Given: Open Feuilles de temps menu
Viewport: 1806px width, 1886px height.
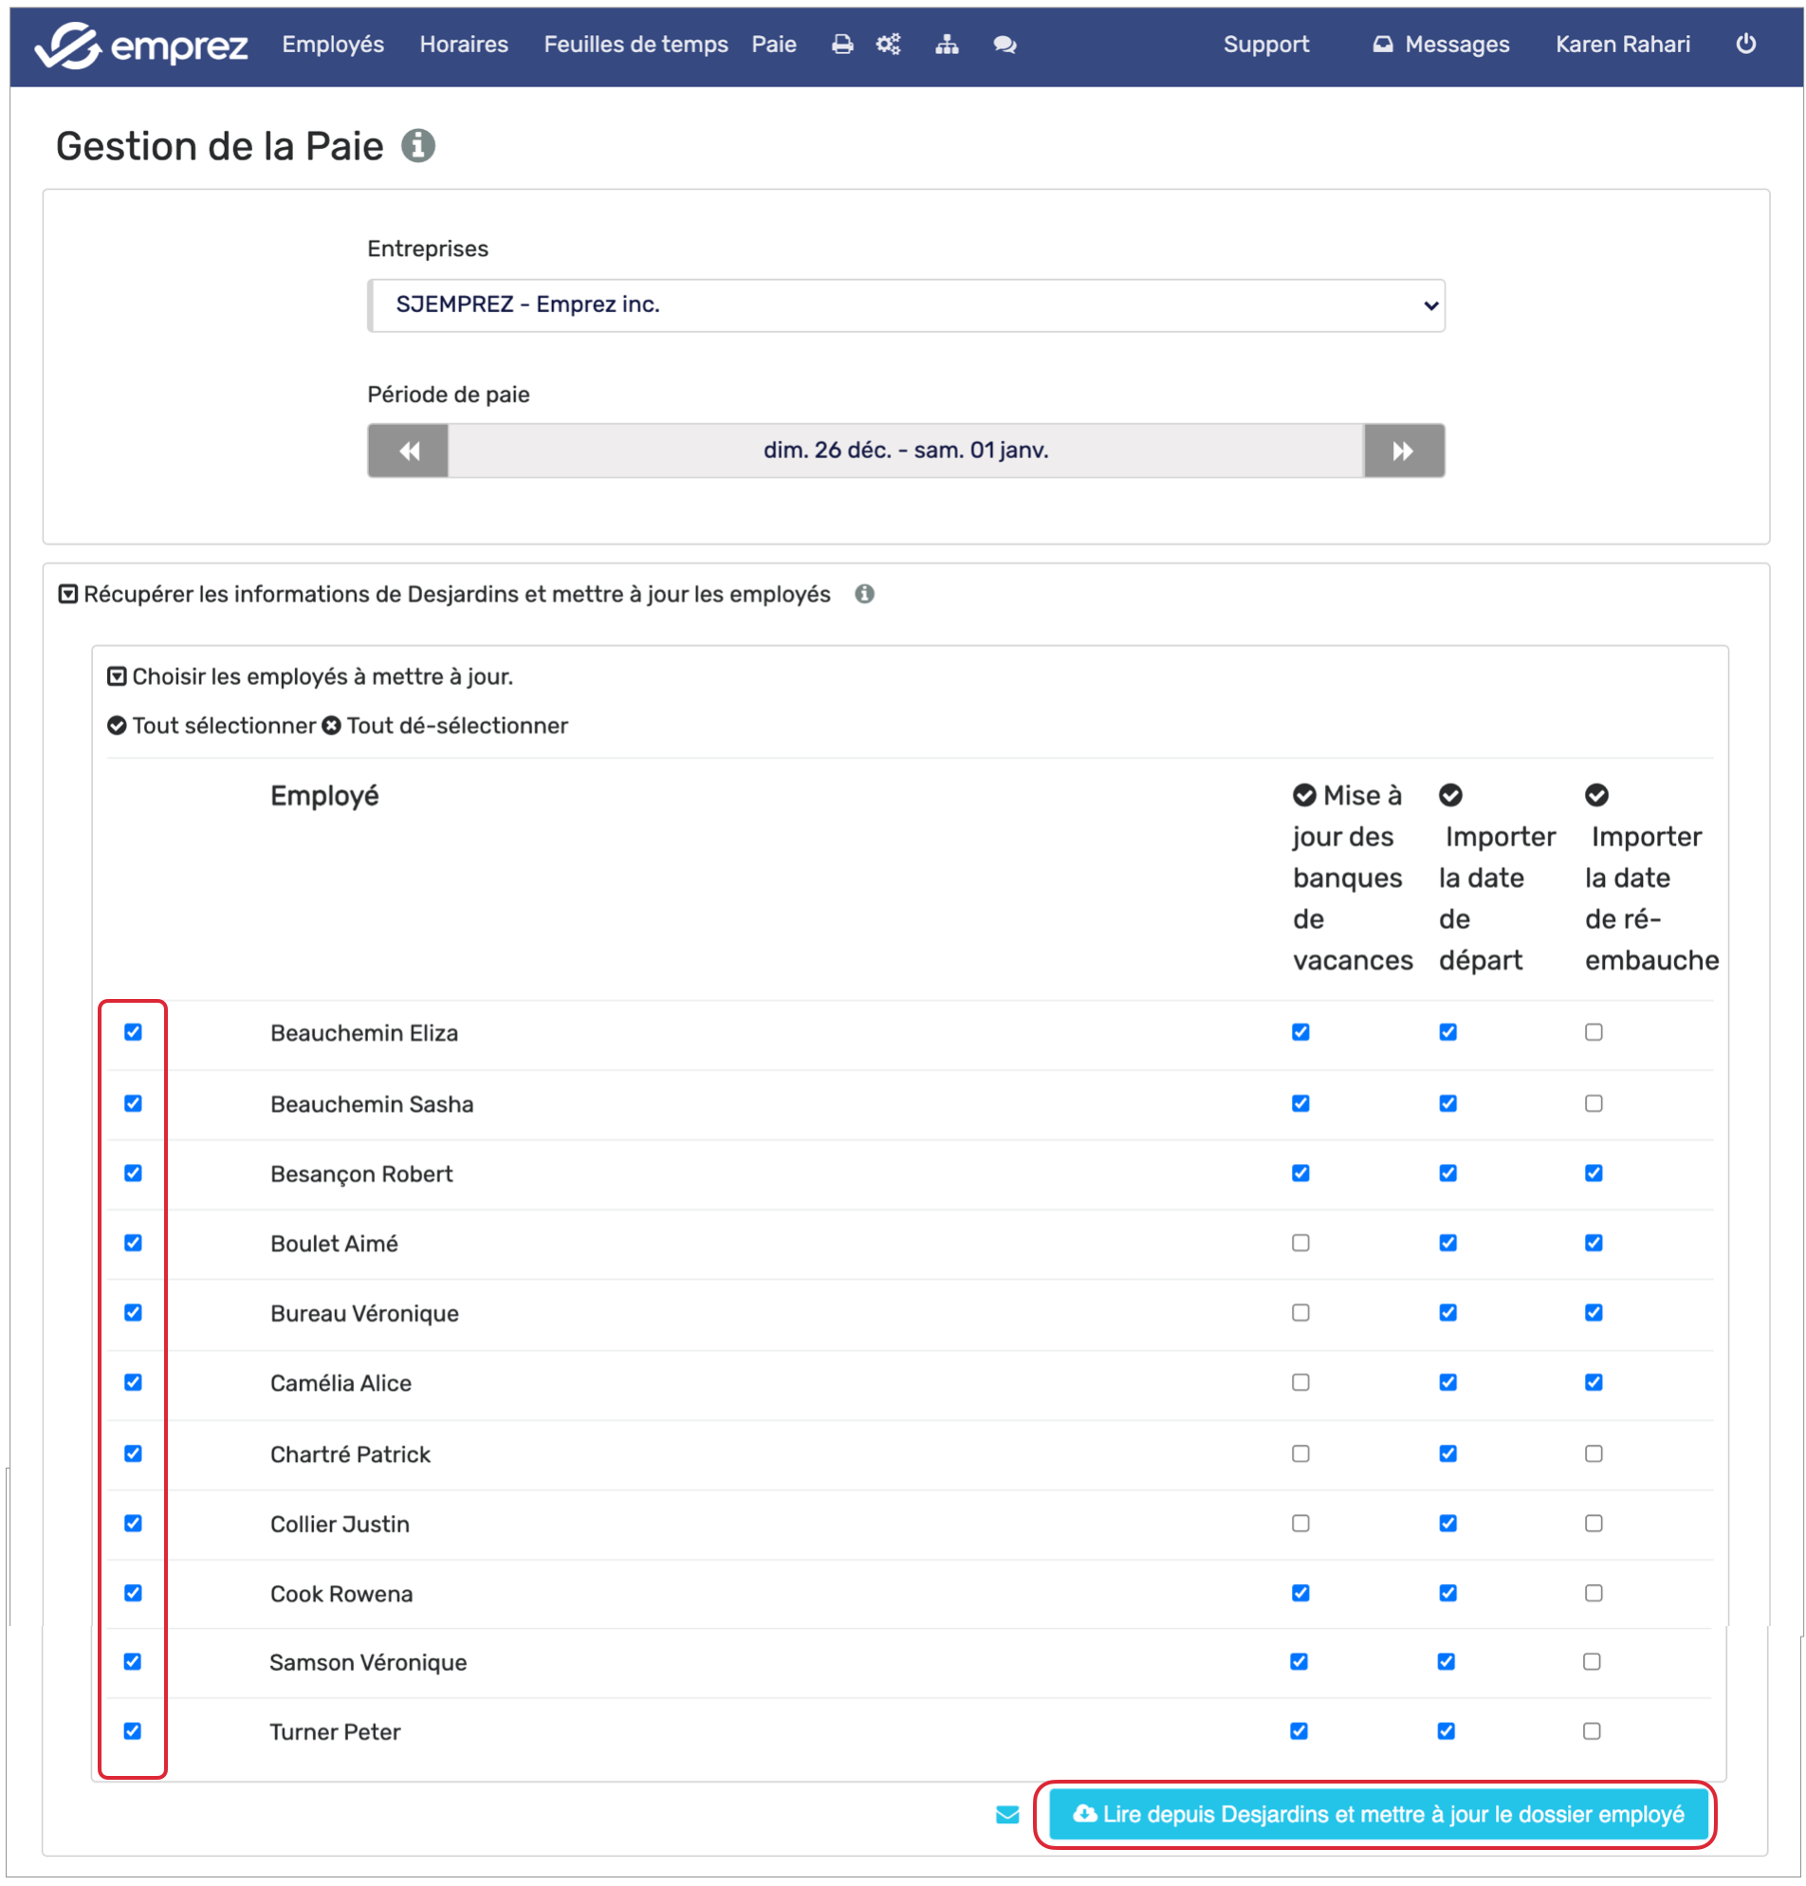Looking at the screenshot, I should (636, 45).
